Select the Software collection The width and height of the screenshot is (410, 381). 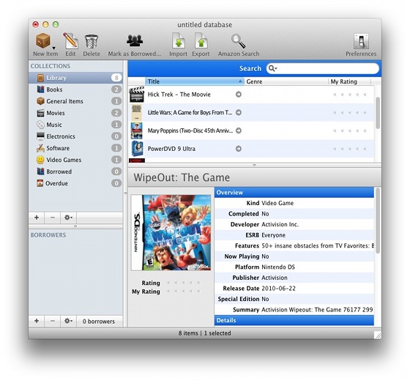tap(75, 148)
